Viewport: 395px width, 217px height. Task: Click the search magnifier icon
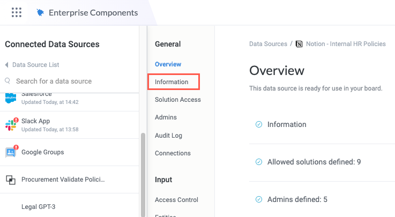[x=8, y=81]
